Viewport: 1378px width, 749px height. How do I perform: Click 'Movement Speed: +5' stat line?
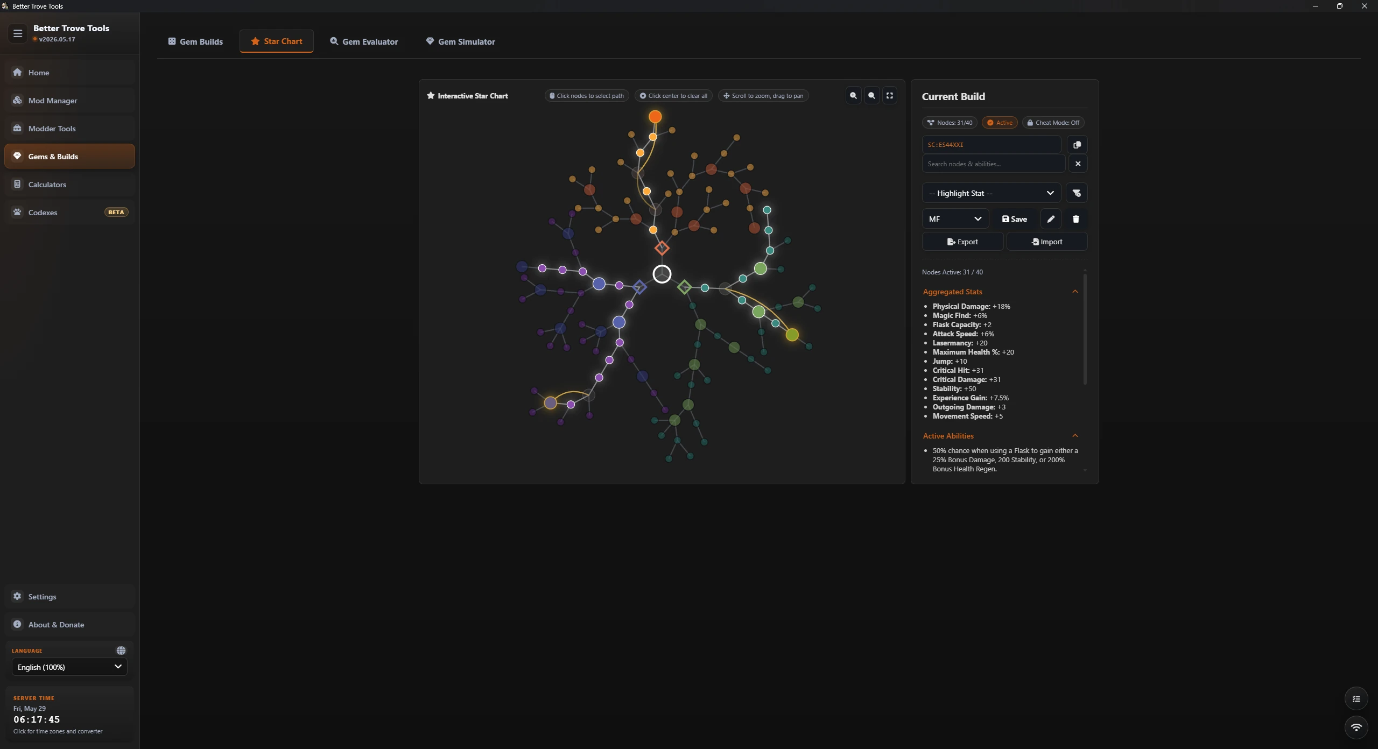click(x=967, y=416)
